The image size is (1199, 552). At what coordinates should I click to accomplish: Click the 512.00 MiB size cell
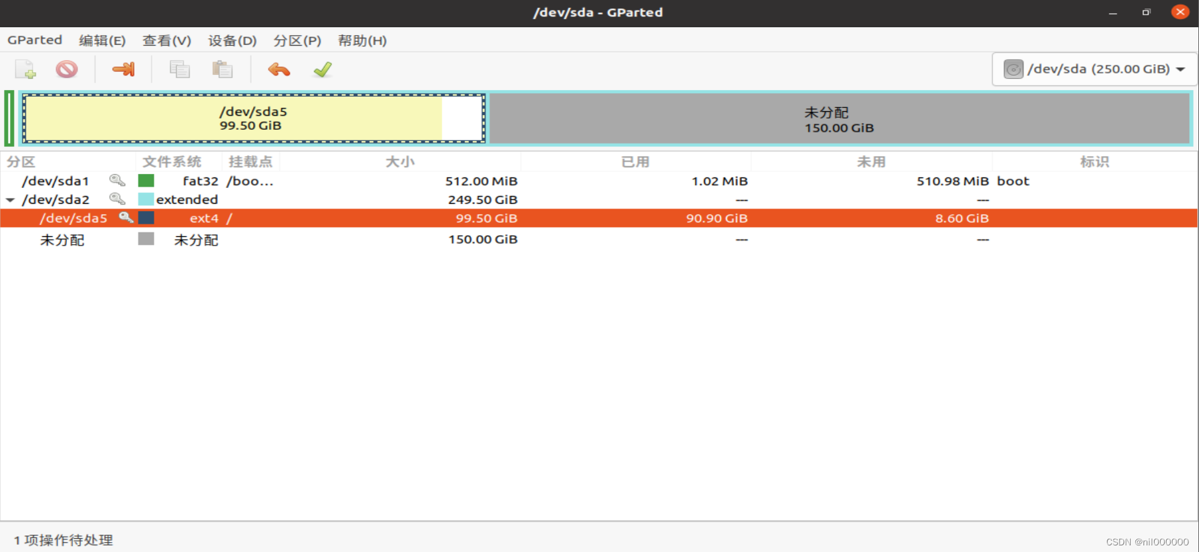click(481, 181)
